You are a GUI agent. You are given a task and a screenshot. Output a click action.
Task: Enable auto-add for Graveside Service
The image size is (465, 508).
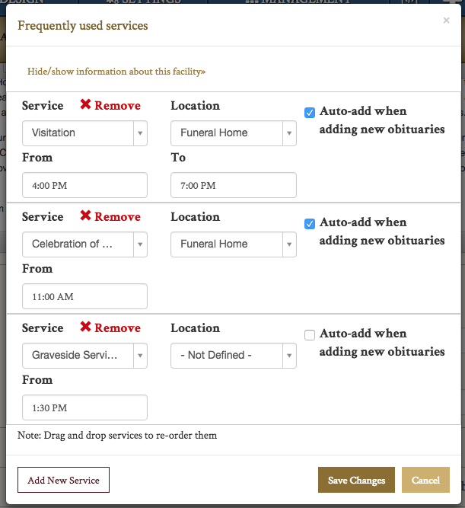310,335
